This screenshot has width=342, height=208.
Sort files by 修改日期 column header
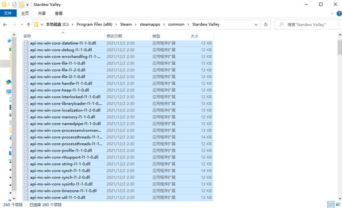pyautogui.click(x=114, y=36)
